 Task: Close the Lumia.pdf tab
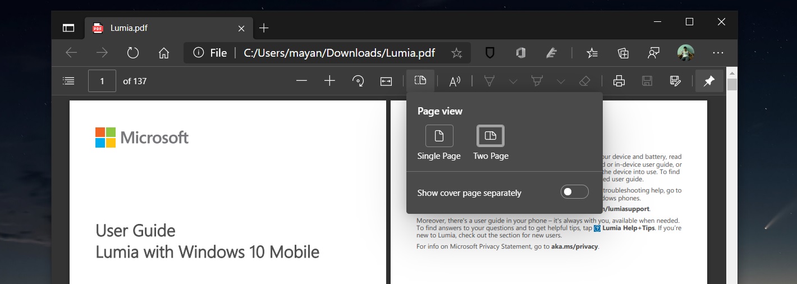pos(241,28)
